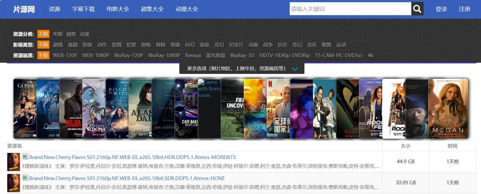Image resolution: width=481 pixels, height=194 pixels.
Task: Open Tulsa King poster in carousel
Action: click(x=71, y=108)
